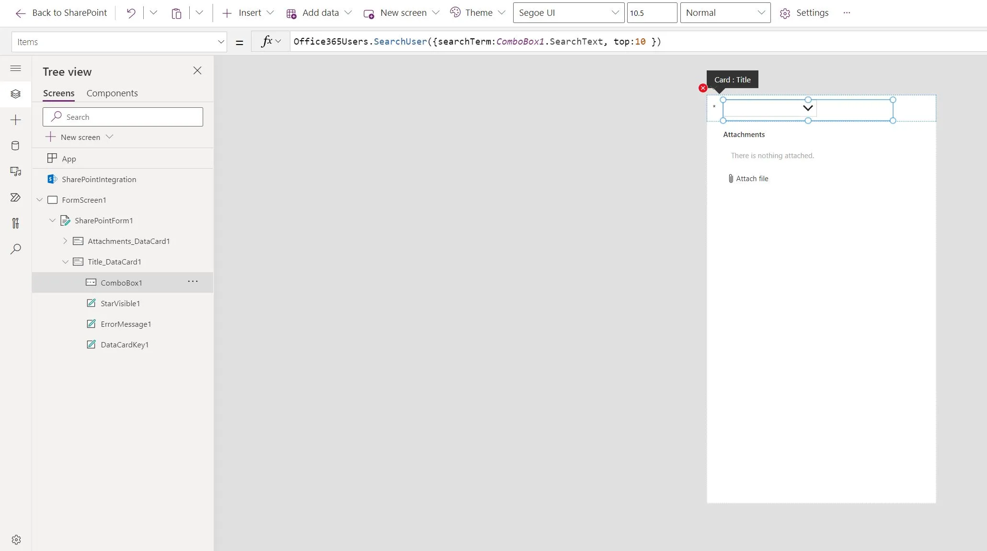Open the Items property dropdown
The width and height of the screenshot is (987, 551).
click(220, 42)
